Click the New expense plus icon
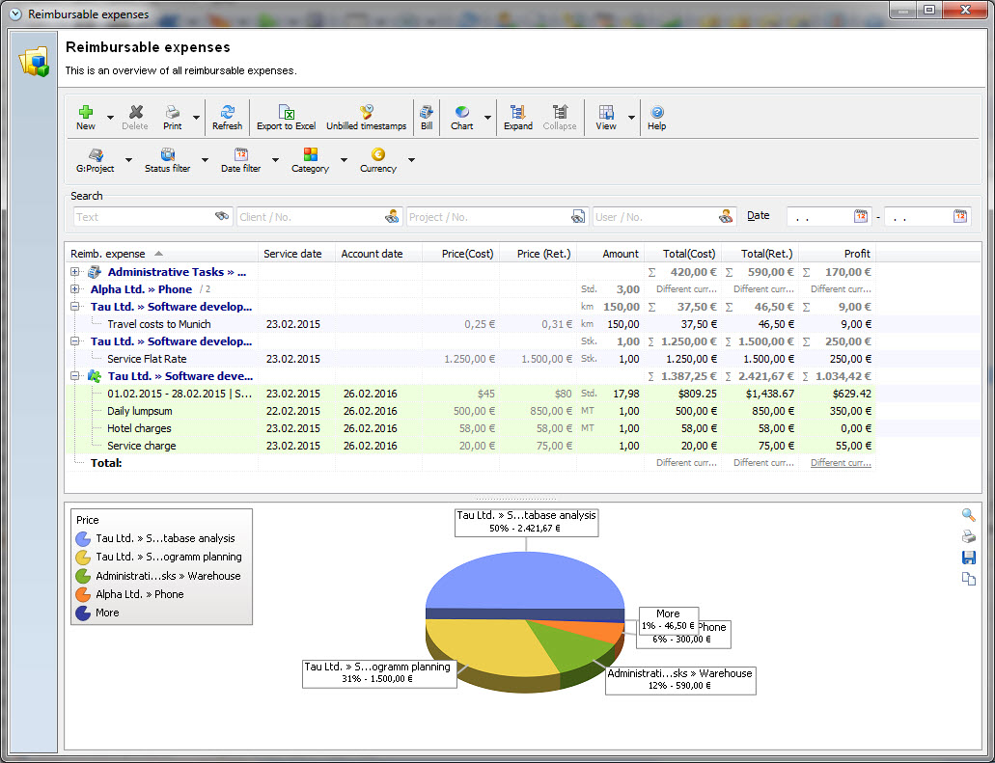Image resolution: width=995 pixels, height=763 pixels. click(x=86, y=113)
